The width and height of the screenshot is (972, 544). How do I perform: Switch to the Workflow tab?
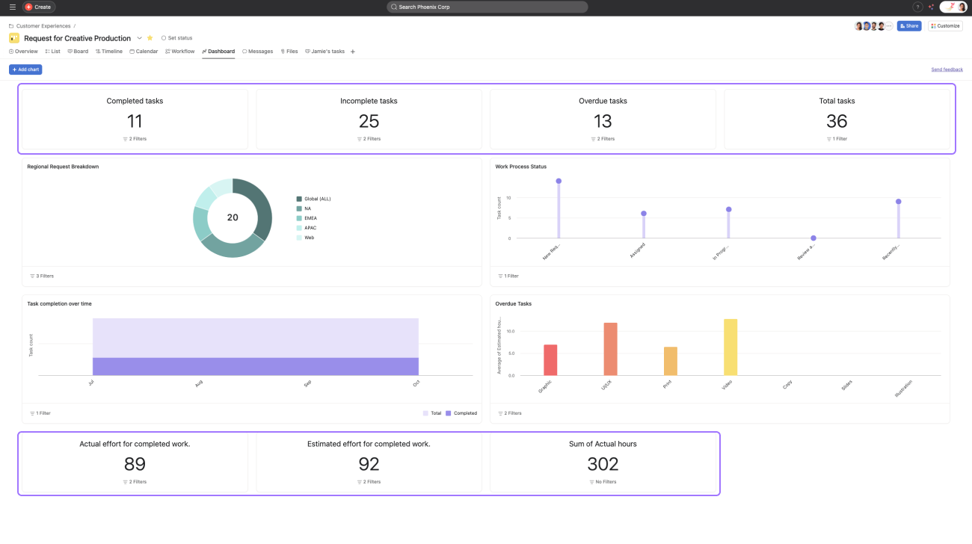tap(179, 52)
